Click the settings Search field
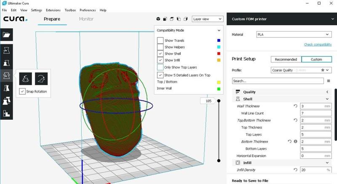This screenshot has height=184, width=337. click(278, 81)
